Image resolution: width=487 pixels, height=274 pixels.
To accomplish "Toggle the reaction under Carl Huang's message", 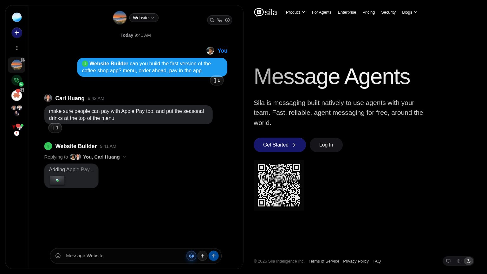I will 55,128.
